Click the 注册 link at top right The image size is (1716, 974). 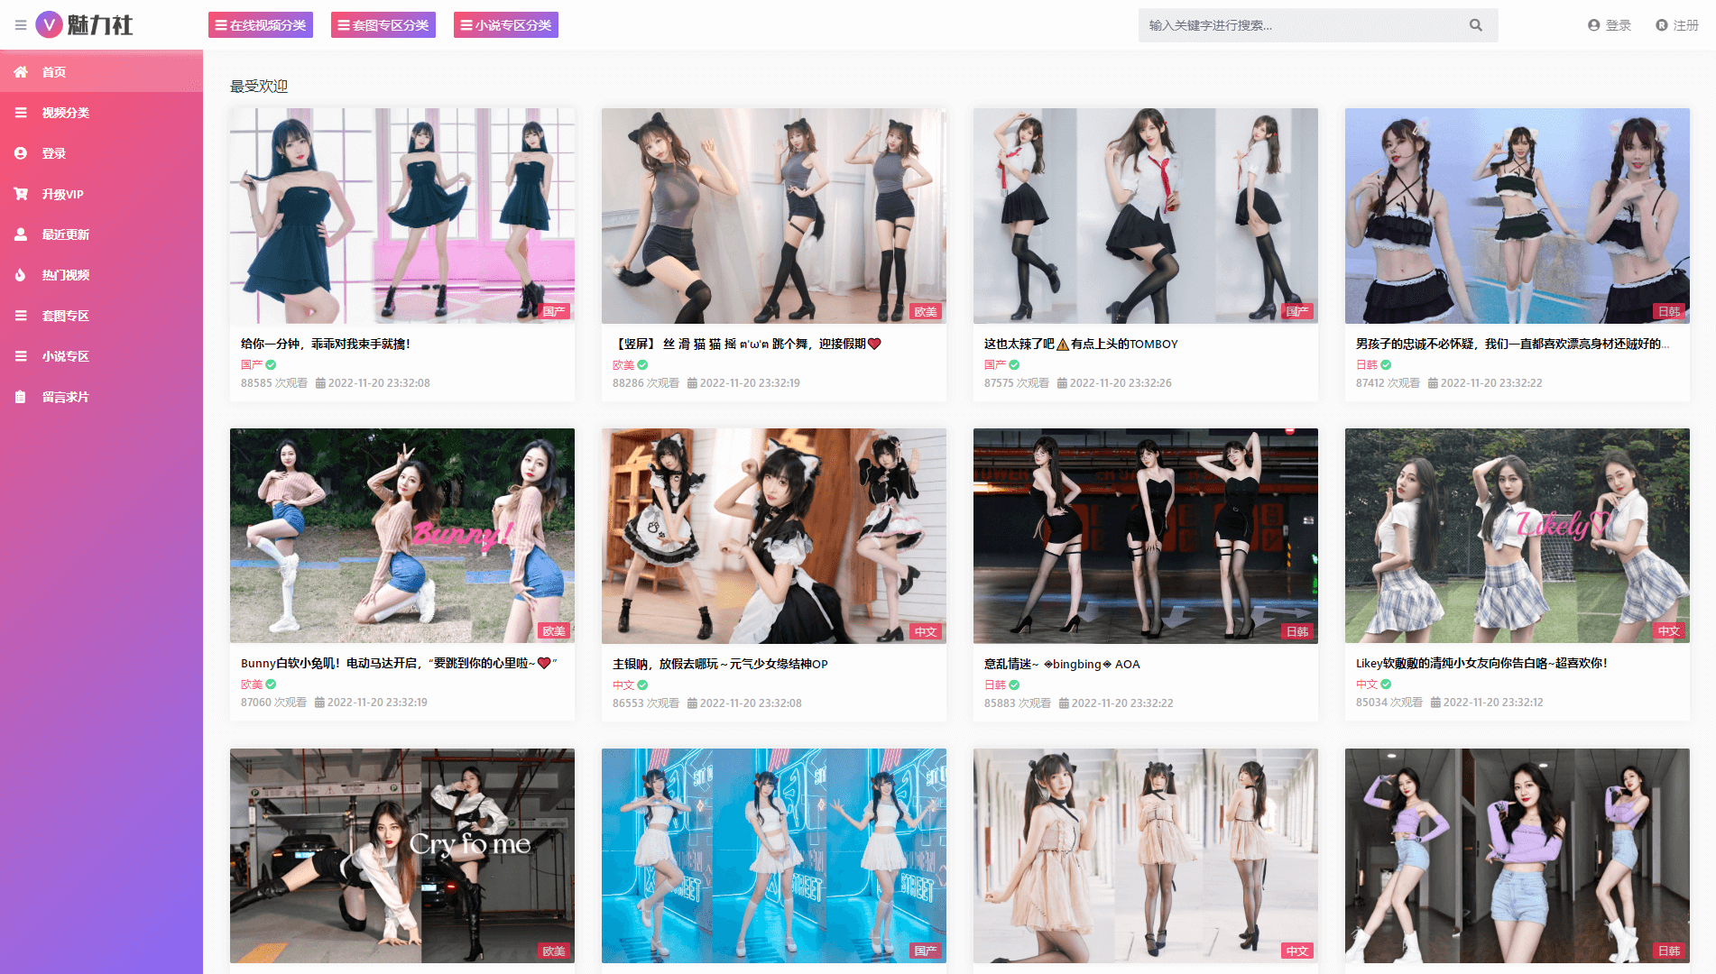click(1677, 25)
